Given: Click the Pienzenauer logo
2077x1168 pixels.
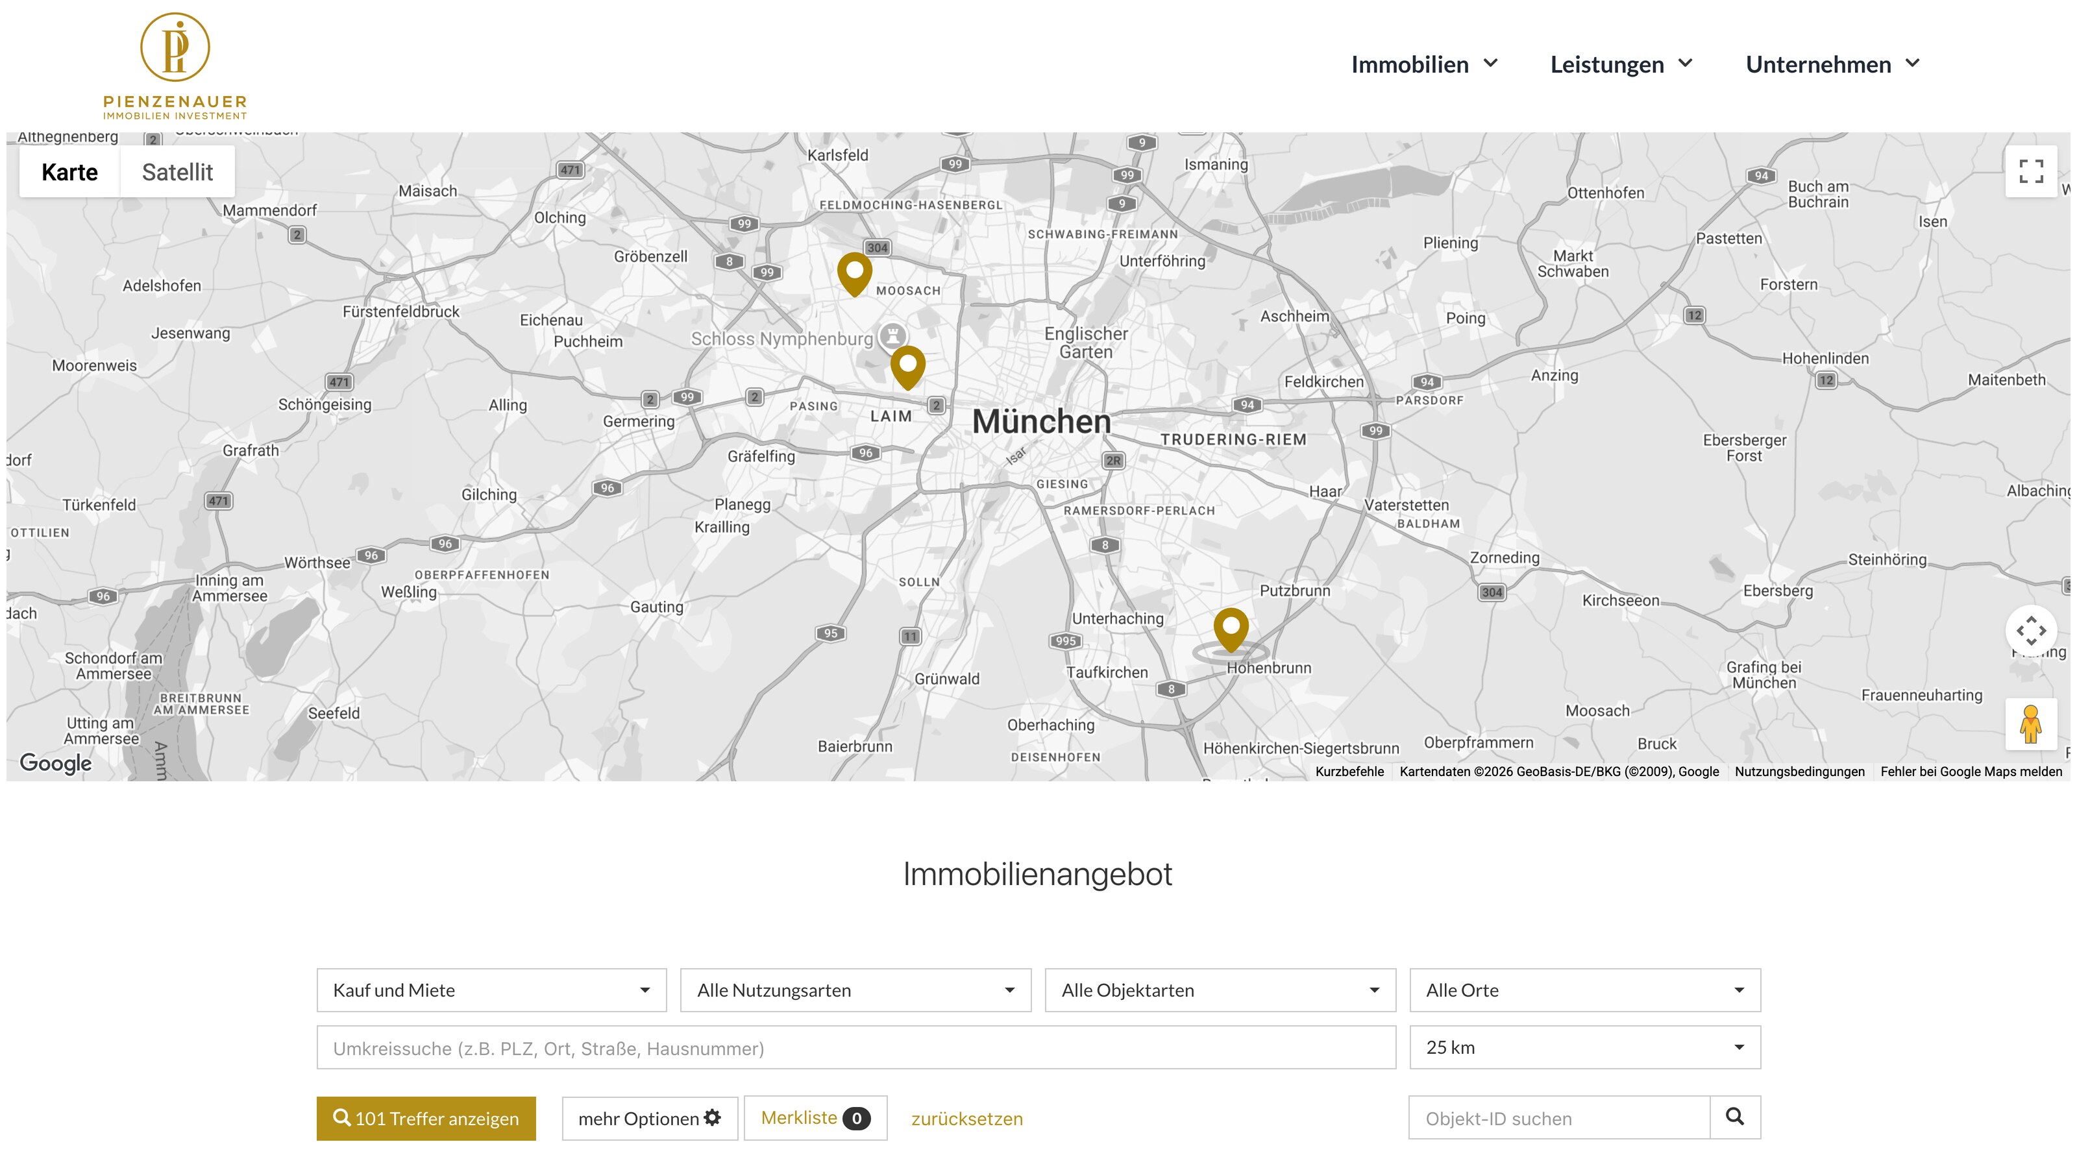Looking at the screenshot, I should [x=175, y=66].
